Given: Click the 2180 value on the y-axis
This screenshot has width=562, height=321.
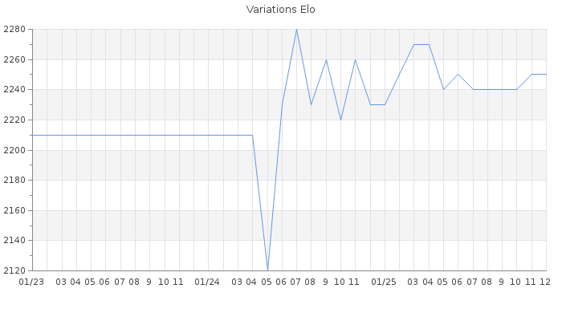Looking at the screenshot, I should click(x=15, y=180).
